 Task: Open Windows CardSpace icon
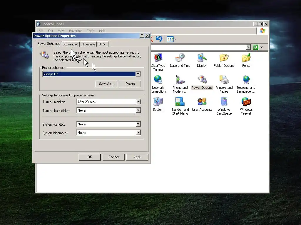pyautogui.click(x=224, y=102)
